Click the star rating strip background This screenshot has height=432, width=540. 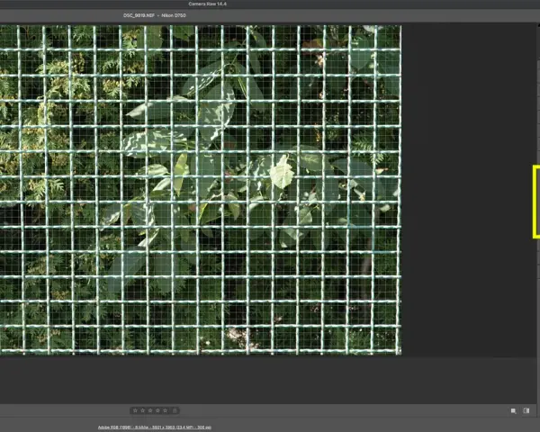[154, 410]
